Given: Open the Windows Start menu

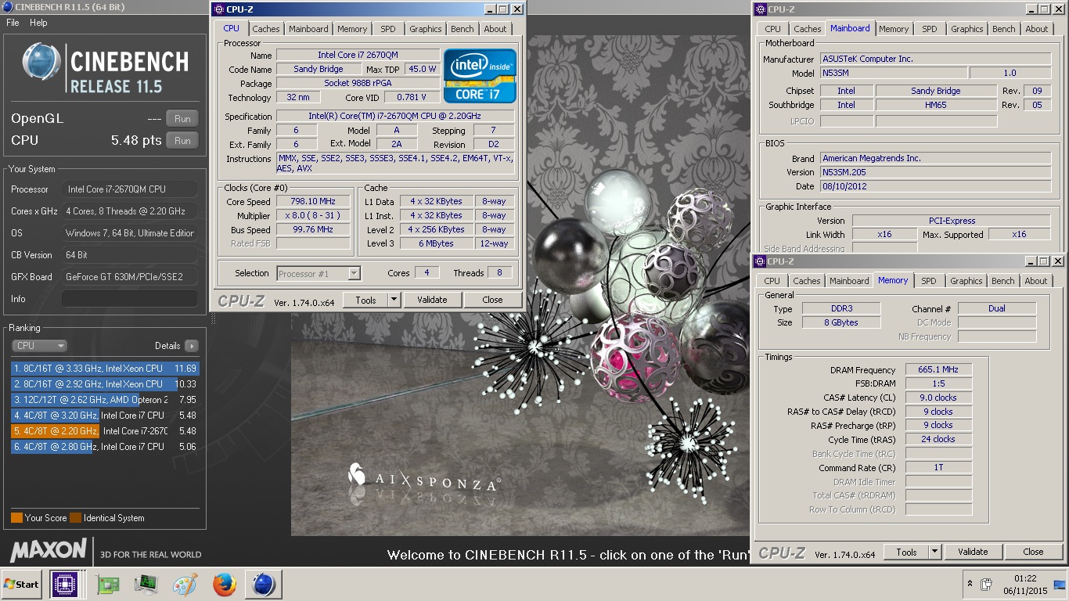Looking at the screenshot, I should (x=21, y=585).
